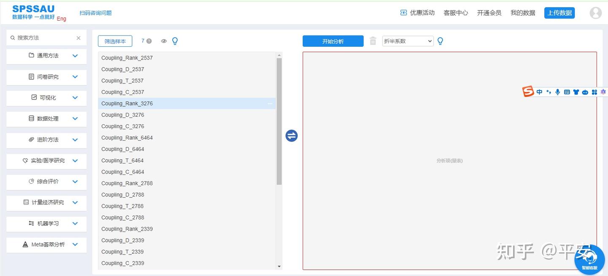
Task: Open Sogou skin shirt icon
Action: point(576,92)
